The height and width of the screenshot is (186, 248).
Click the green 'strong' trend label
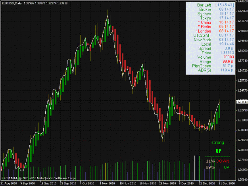coord(217,142)
